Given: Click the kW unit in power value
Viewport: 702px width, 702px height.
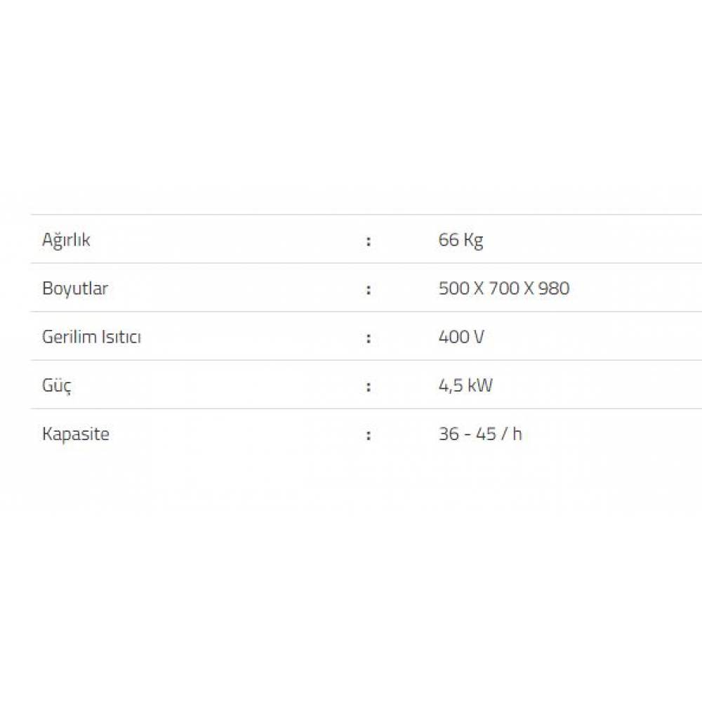Looking at the screenshot, I should point(481,385).
